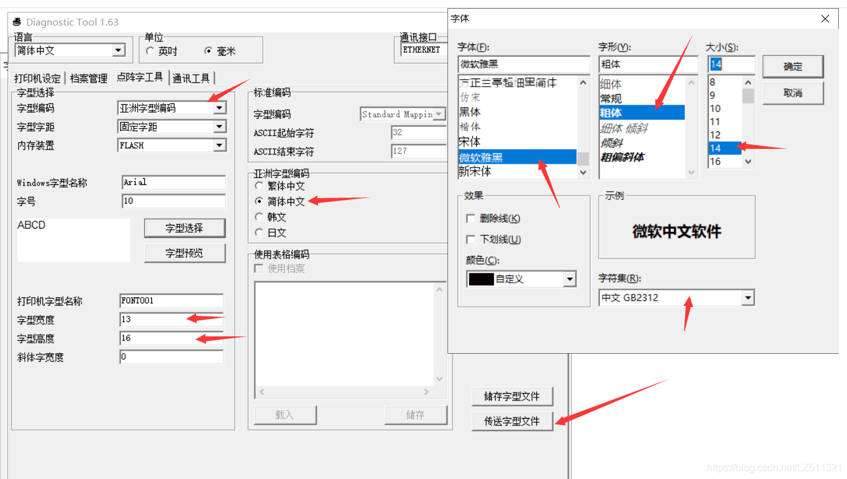Click the 字形 style text box
Image resolution: width=847 pixels, height=479 pixels.
[648, 64]
